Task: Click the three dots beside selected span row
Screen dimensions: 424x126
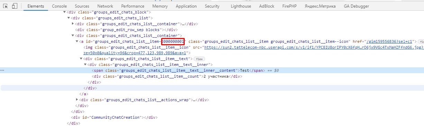Action: pos(2,70)
